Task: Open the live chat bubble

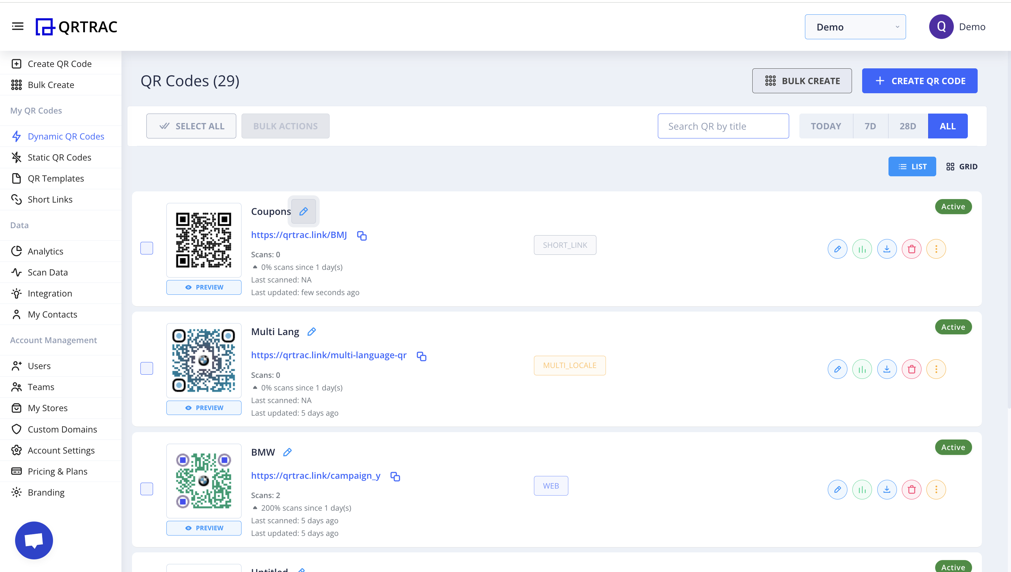Action: (34, 540)
